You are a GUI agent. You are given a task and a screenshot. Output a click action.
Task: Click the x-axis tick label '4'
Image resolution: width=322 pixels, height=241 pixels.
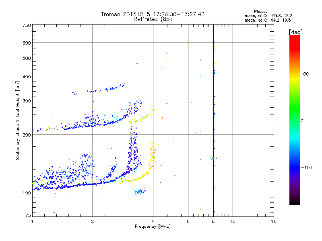[153, 221]
